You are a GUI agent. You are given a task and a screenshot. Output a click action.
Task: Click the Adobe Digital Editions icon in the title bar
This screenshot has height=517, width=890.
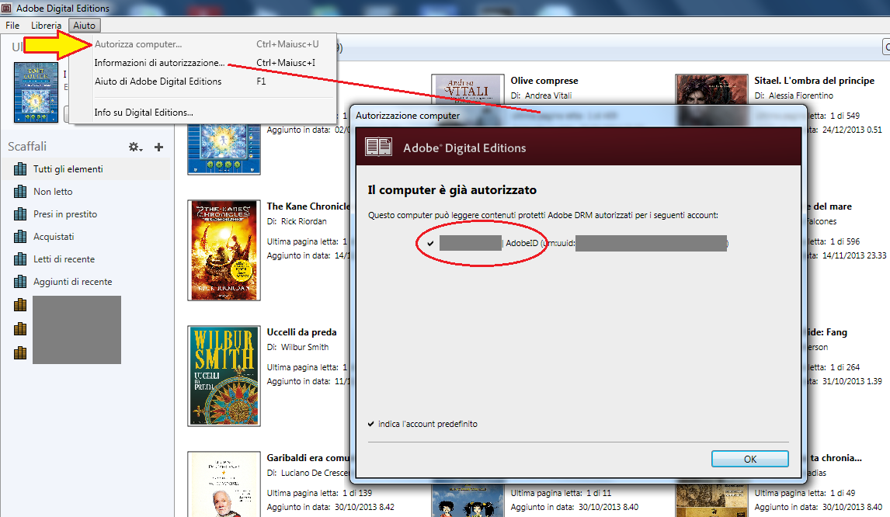click(x=6, y=7)
